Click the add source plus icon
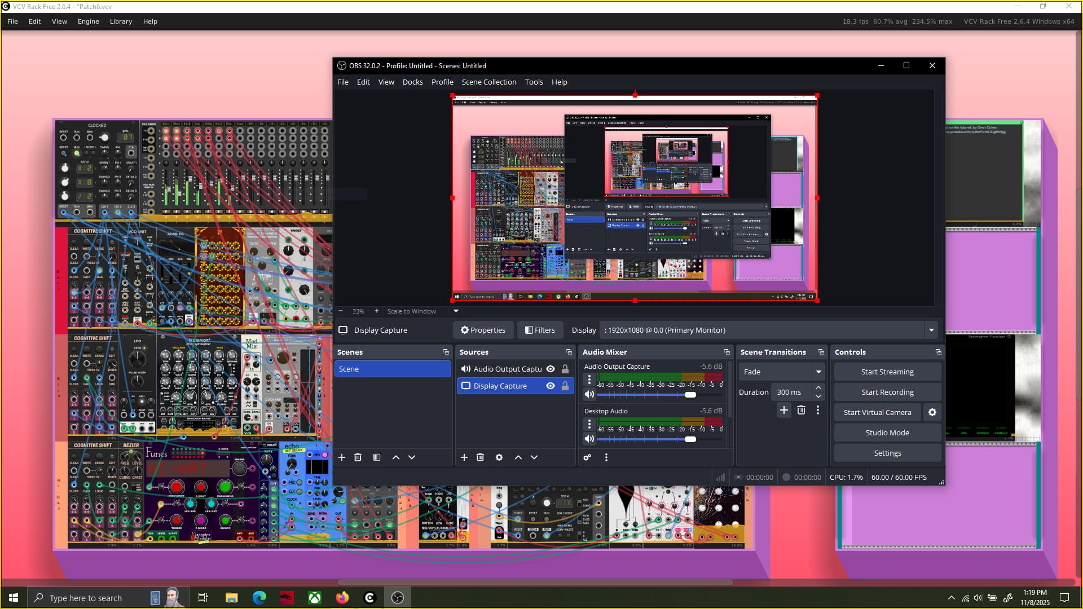The image size is (1083, 609). [464, 457]
